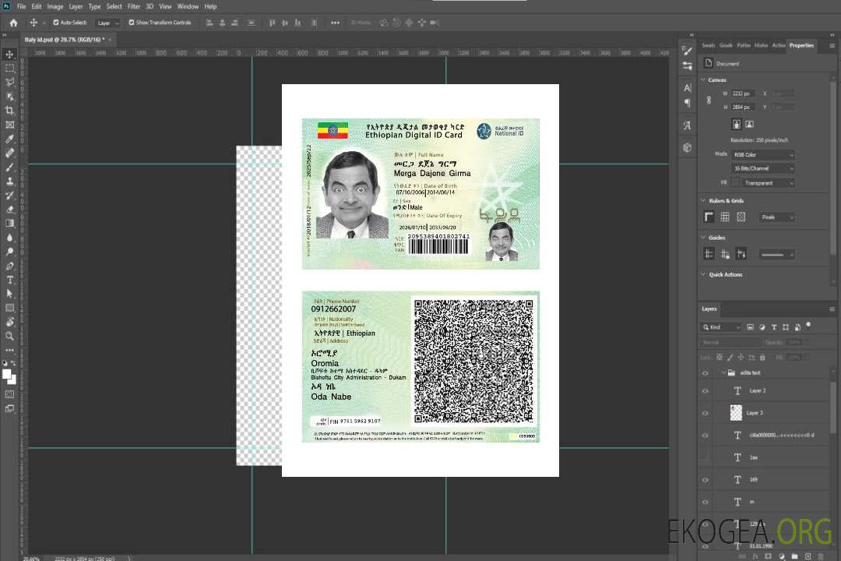Choose the Dodge tool
Viewport: 841px width, 561px height.
pos(9,251)
